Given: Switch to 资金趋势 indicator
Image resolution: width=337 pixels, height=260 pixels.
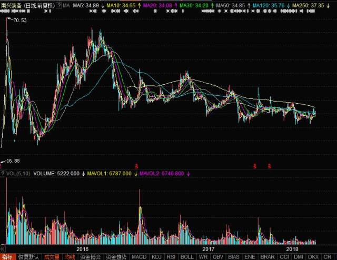Looking at the screenshot, I should pos(116,256).
